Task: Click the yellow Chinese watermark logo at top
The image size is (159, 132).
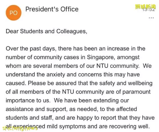Action: (145, 7)
